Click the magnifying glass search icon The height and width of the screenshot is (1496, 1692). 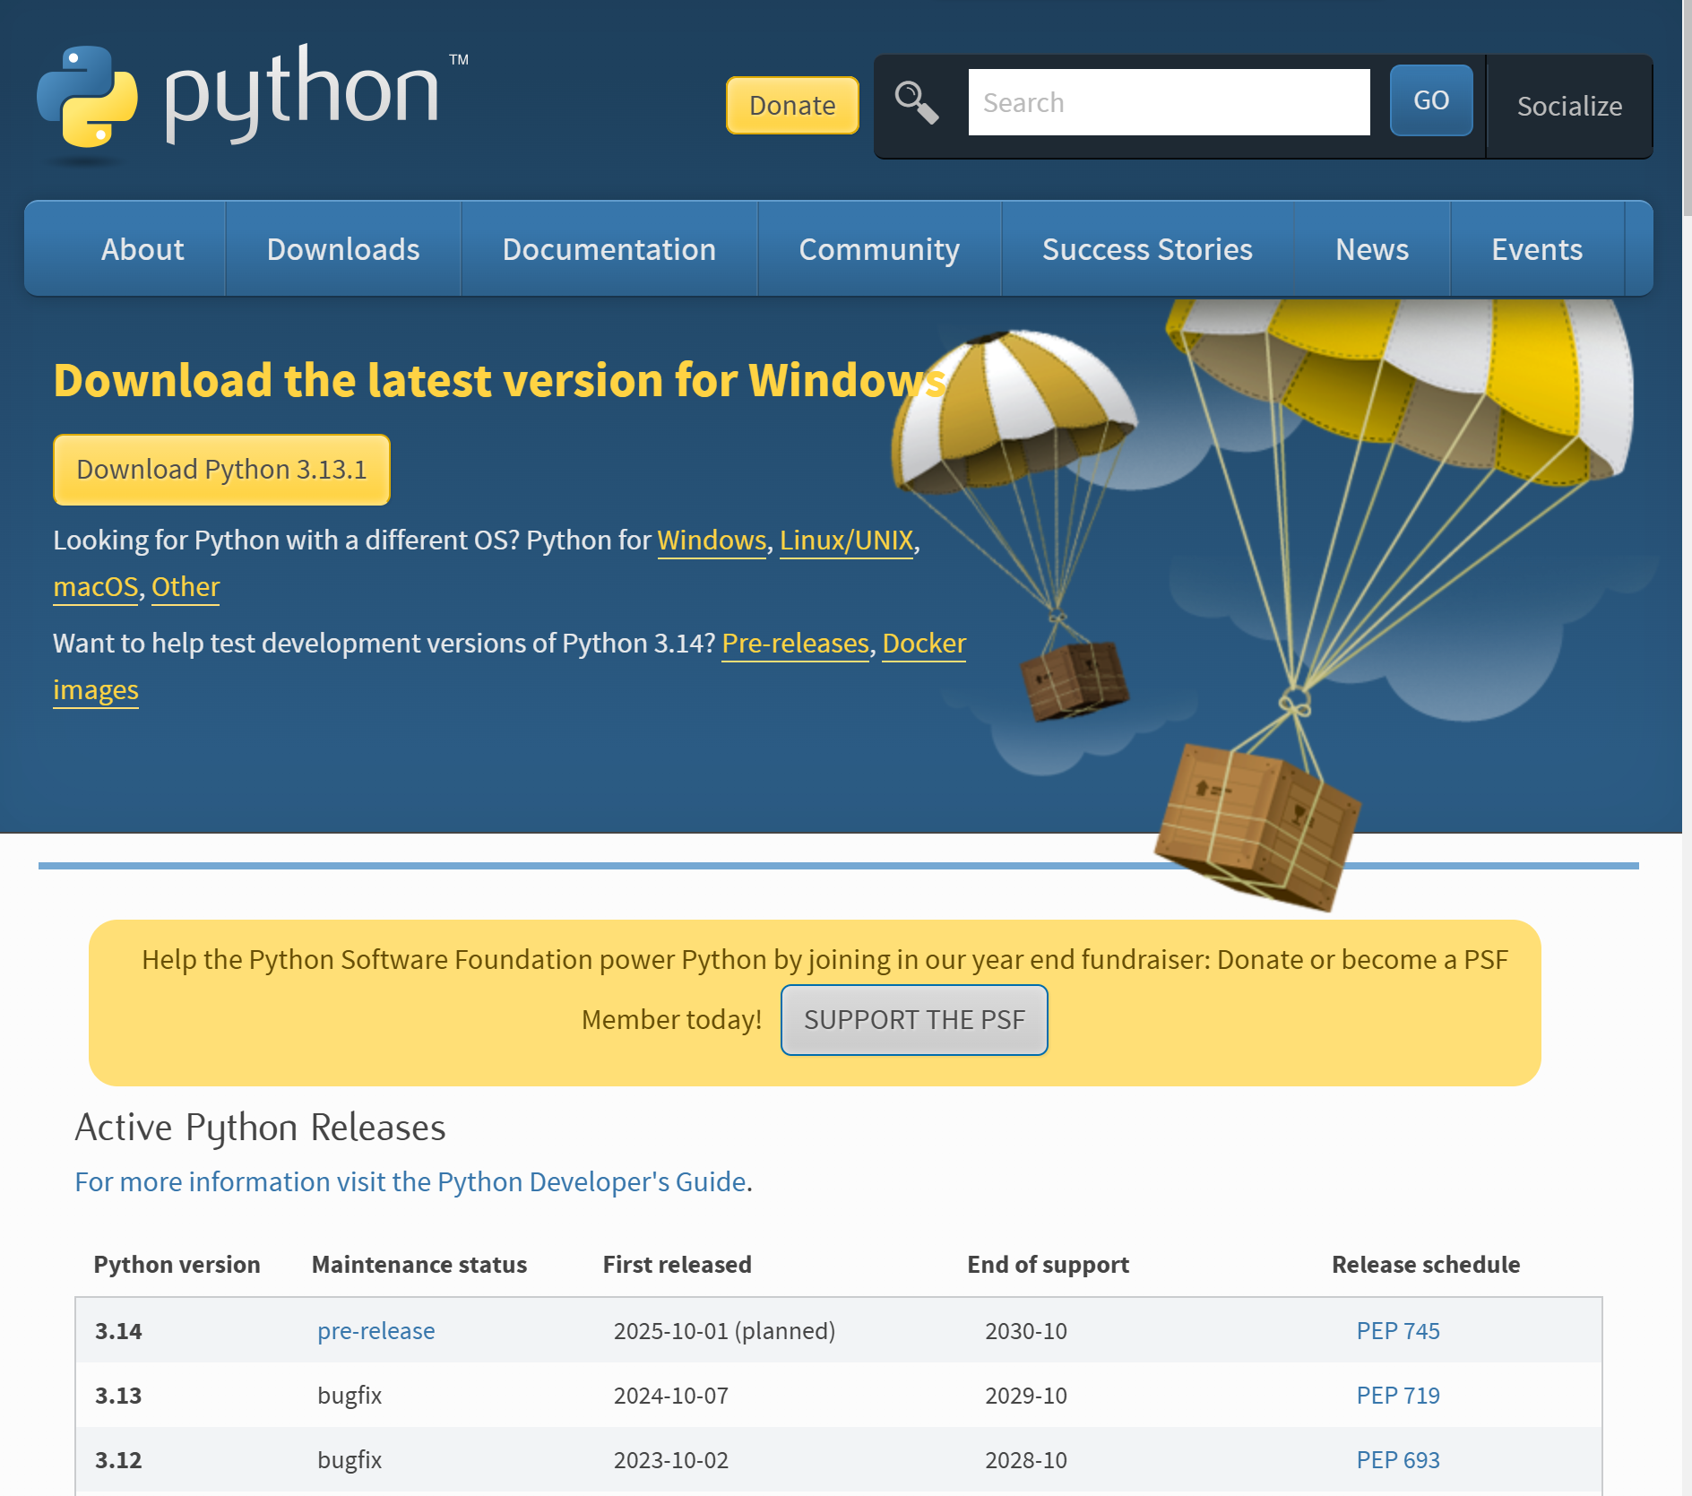pyautogui.click(x=917, y=102)
